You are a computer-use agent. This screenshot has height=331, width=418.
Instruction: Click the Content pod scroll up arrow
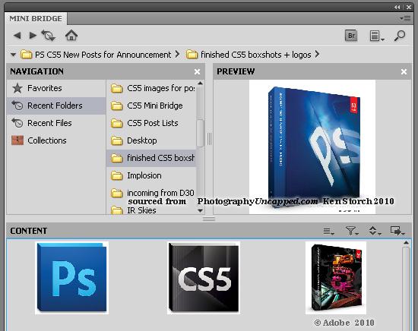[406, 243]
